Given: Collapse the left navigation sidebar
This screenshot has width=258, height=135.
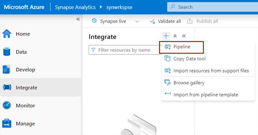Looking at the screenshot, I should click(x=78, y=19).
